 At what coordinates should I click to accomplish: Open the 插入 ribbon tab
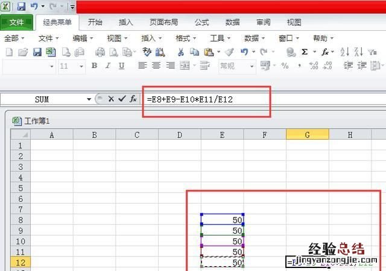click(x=126, y=22)
